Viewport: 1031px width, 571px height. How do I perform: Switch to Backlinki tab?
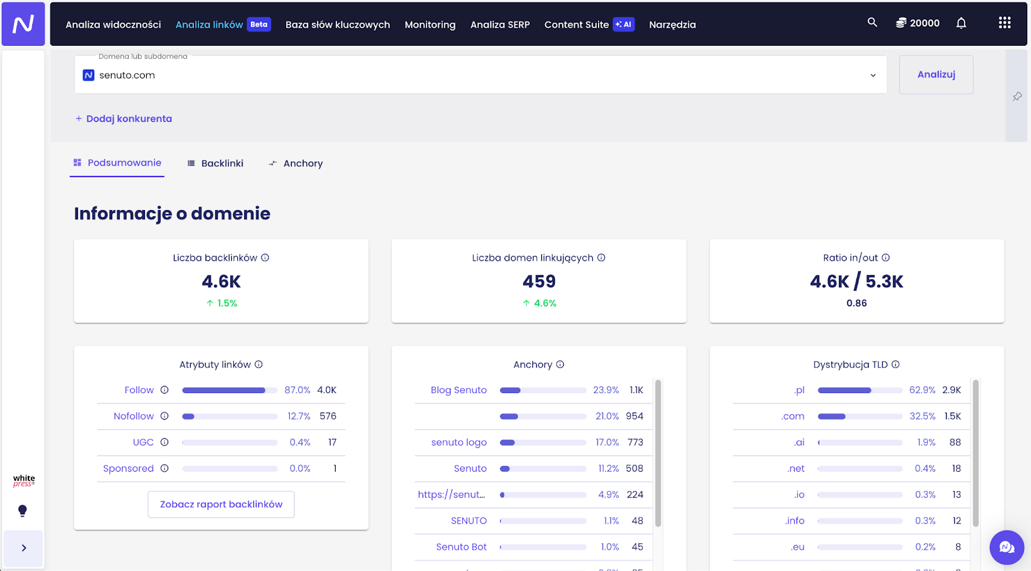point(215,164)
